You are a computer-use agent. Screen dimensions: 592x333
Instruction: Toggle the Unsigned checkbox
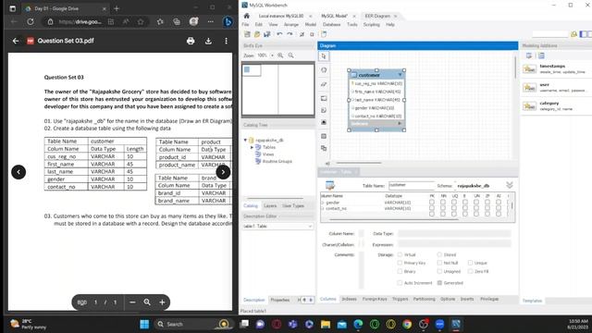click(x=439, y=271)
